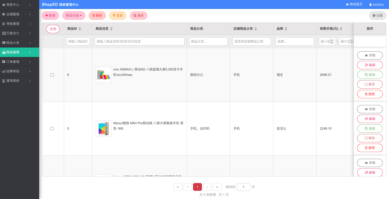Expand the 商家中心 sidebar menu
The width and height of the screenshot is (389, 199).
pos(19,5)
